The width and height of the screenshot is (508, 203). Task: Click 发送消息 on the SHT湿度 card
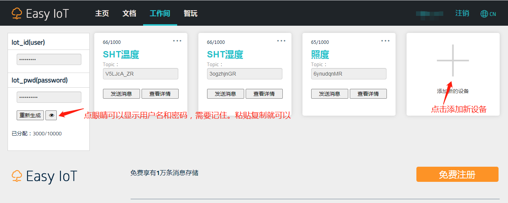coord(226,94)
